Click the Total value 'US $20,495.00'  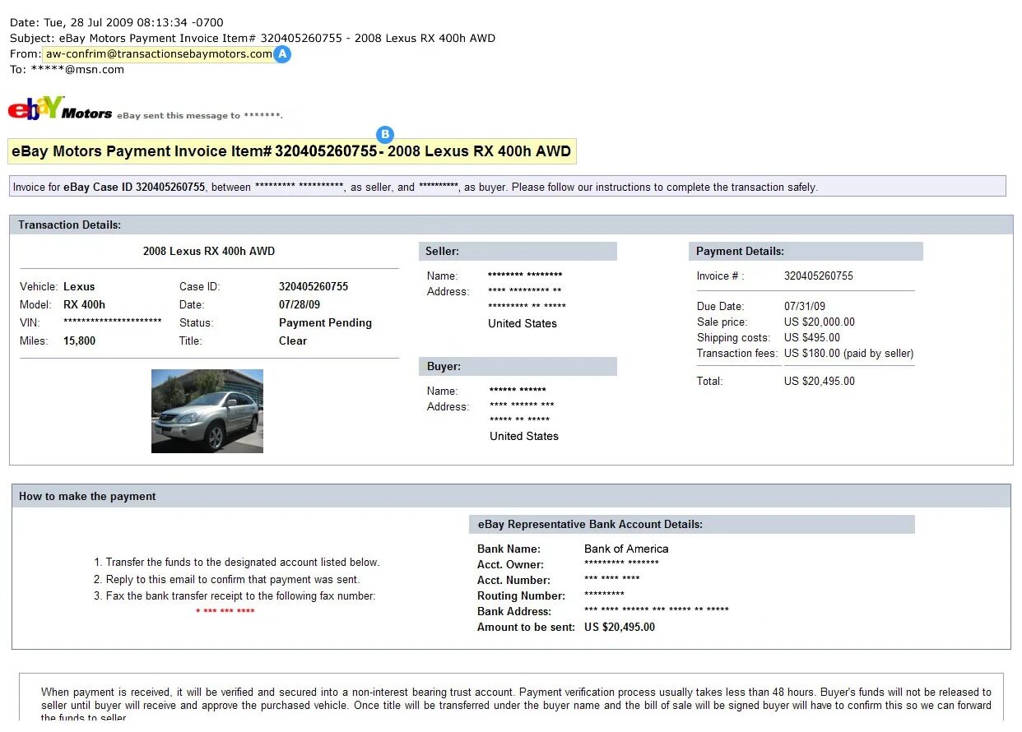pos(820,382)
